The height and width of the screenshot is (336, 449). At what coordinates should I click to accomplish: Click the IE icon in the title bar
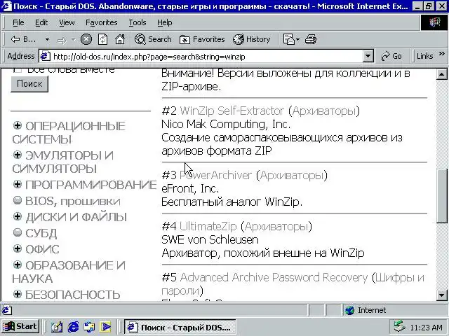[x=6, y=6]
